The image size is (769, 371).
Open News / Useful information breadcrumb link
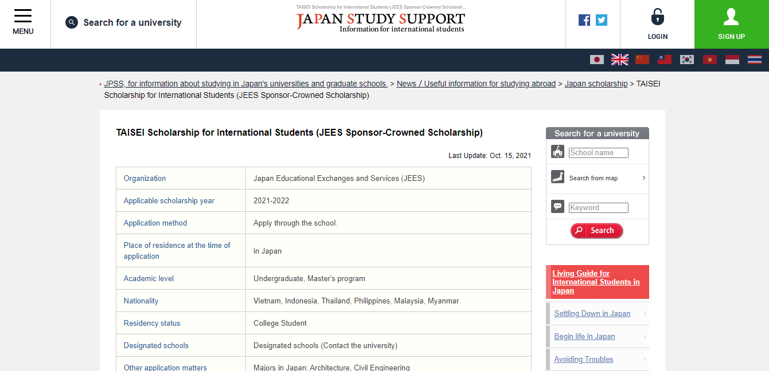pyautogui.click(x=476, y=84)
